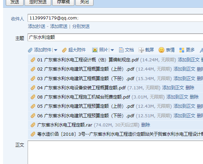Image resolution: width=203 pixels, height=164 pixels.
Task: Click file name 03 广东省水利水电建筑工程概算定额(下册).pdf
Action: click(x=86, y=78)
